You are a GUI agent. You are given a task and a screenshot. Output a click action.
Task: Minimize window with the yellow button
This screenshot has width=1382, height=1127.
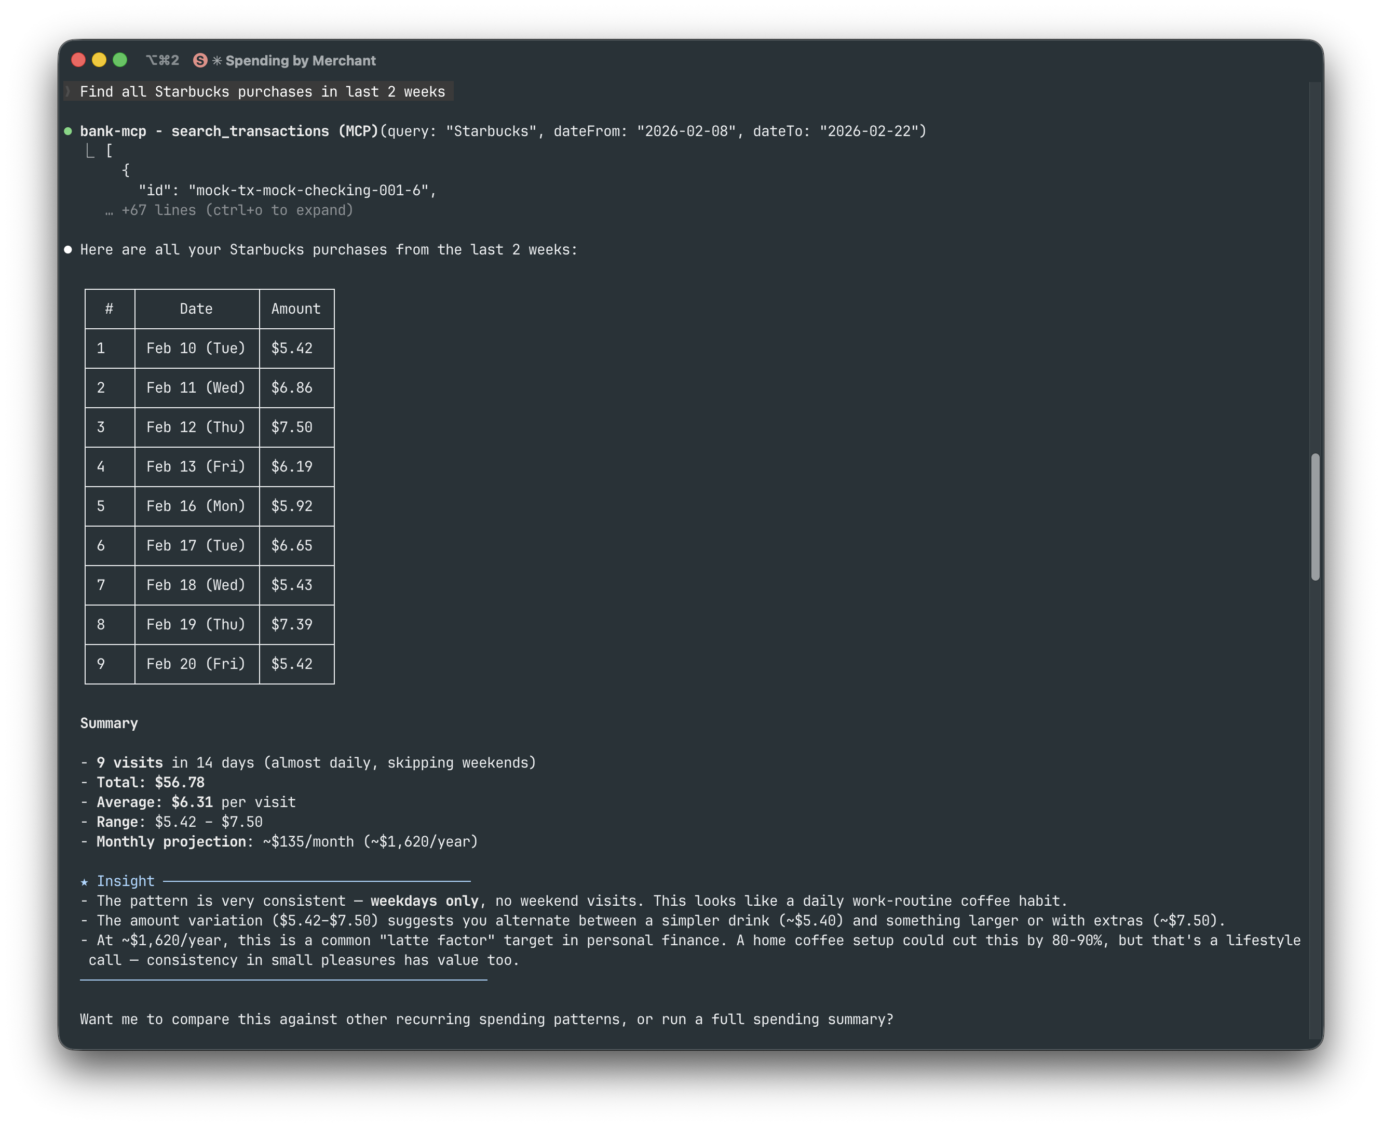99,60
